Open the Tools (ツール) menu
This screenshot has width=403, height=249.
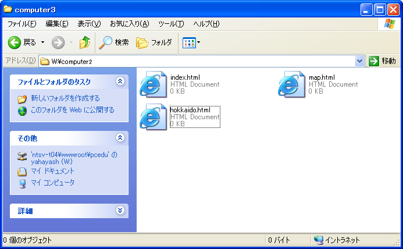(x=171, y=24)
